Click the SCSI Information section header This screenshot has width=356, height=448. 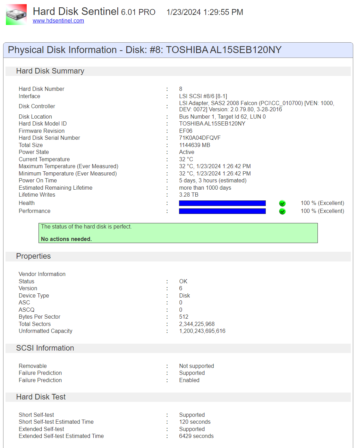(178, 348)
